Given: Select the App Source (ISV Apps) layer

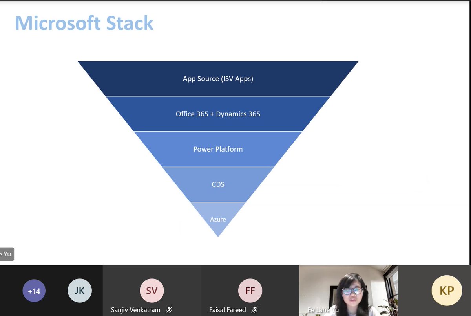Looking at the screenshot, I should click(218, 79).
